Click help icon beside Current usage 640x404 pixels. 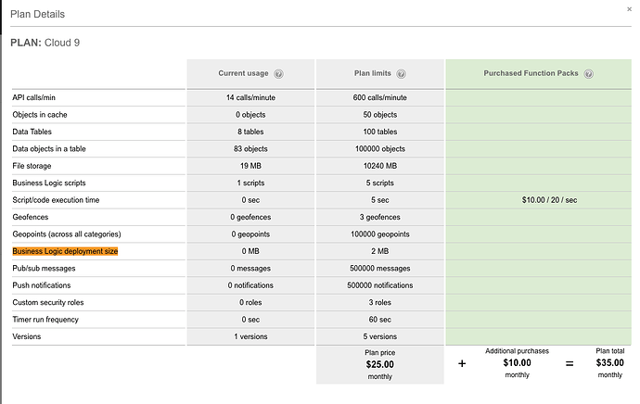[x=278, y=74]
